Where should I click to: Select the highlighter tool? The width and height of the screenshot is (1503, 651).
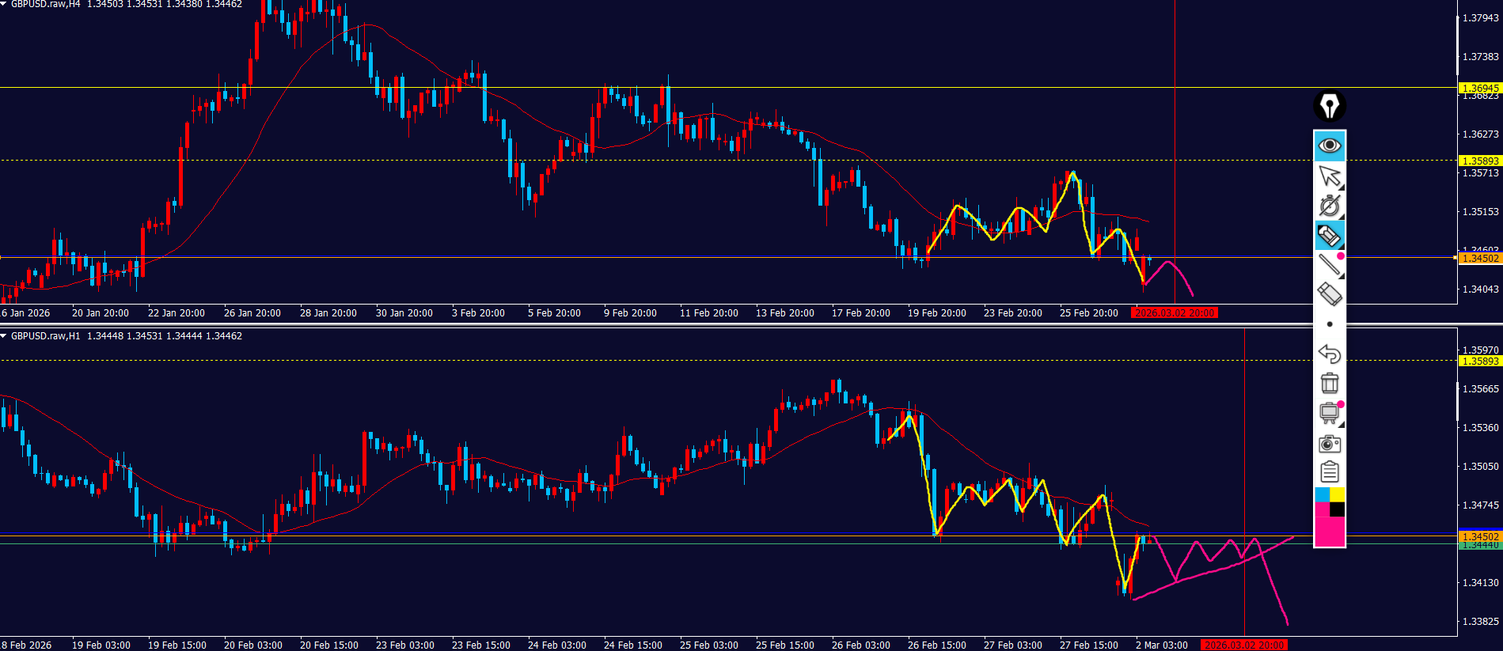(x=1330, y=236)
